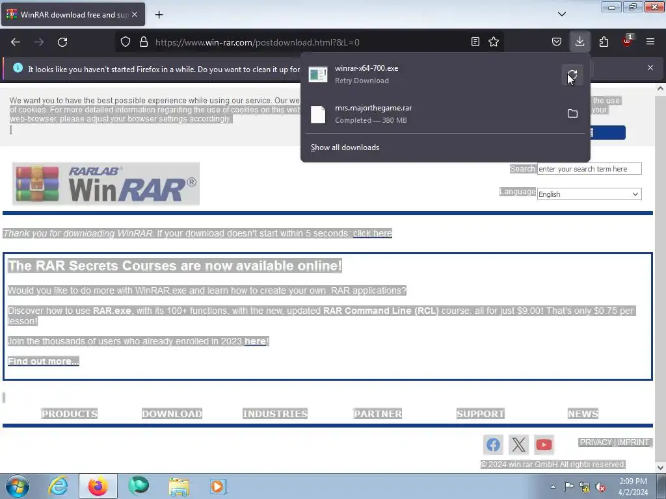Open the PARTNER menu item
Screen dimensions: 666x499
(x=378, y=414)
